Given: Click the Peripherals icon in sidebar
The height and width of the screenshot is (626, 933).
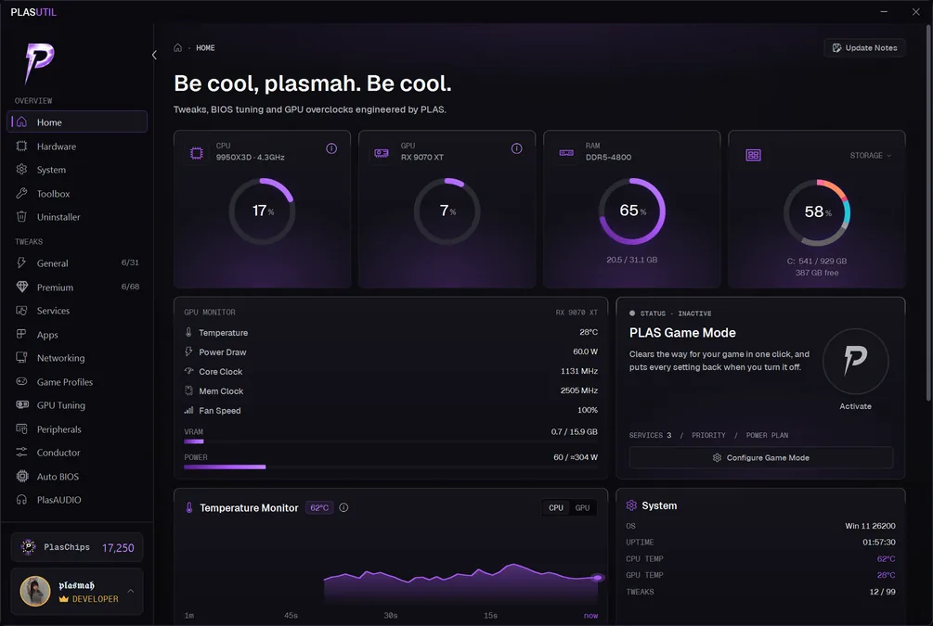Looking at the screenshot, I should 21,428.
